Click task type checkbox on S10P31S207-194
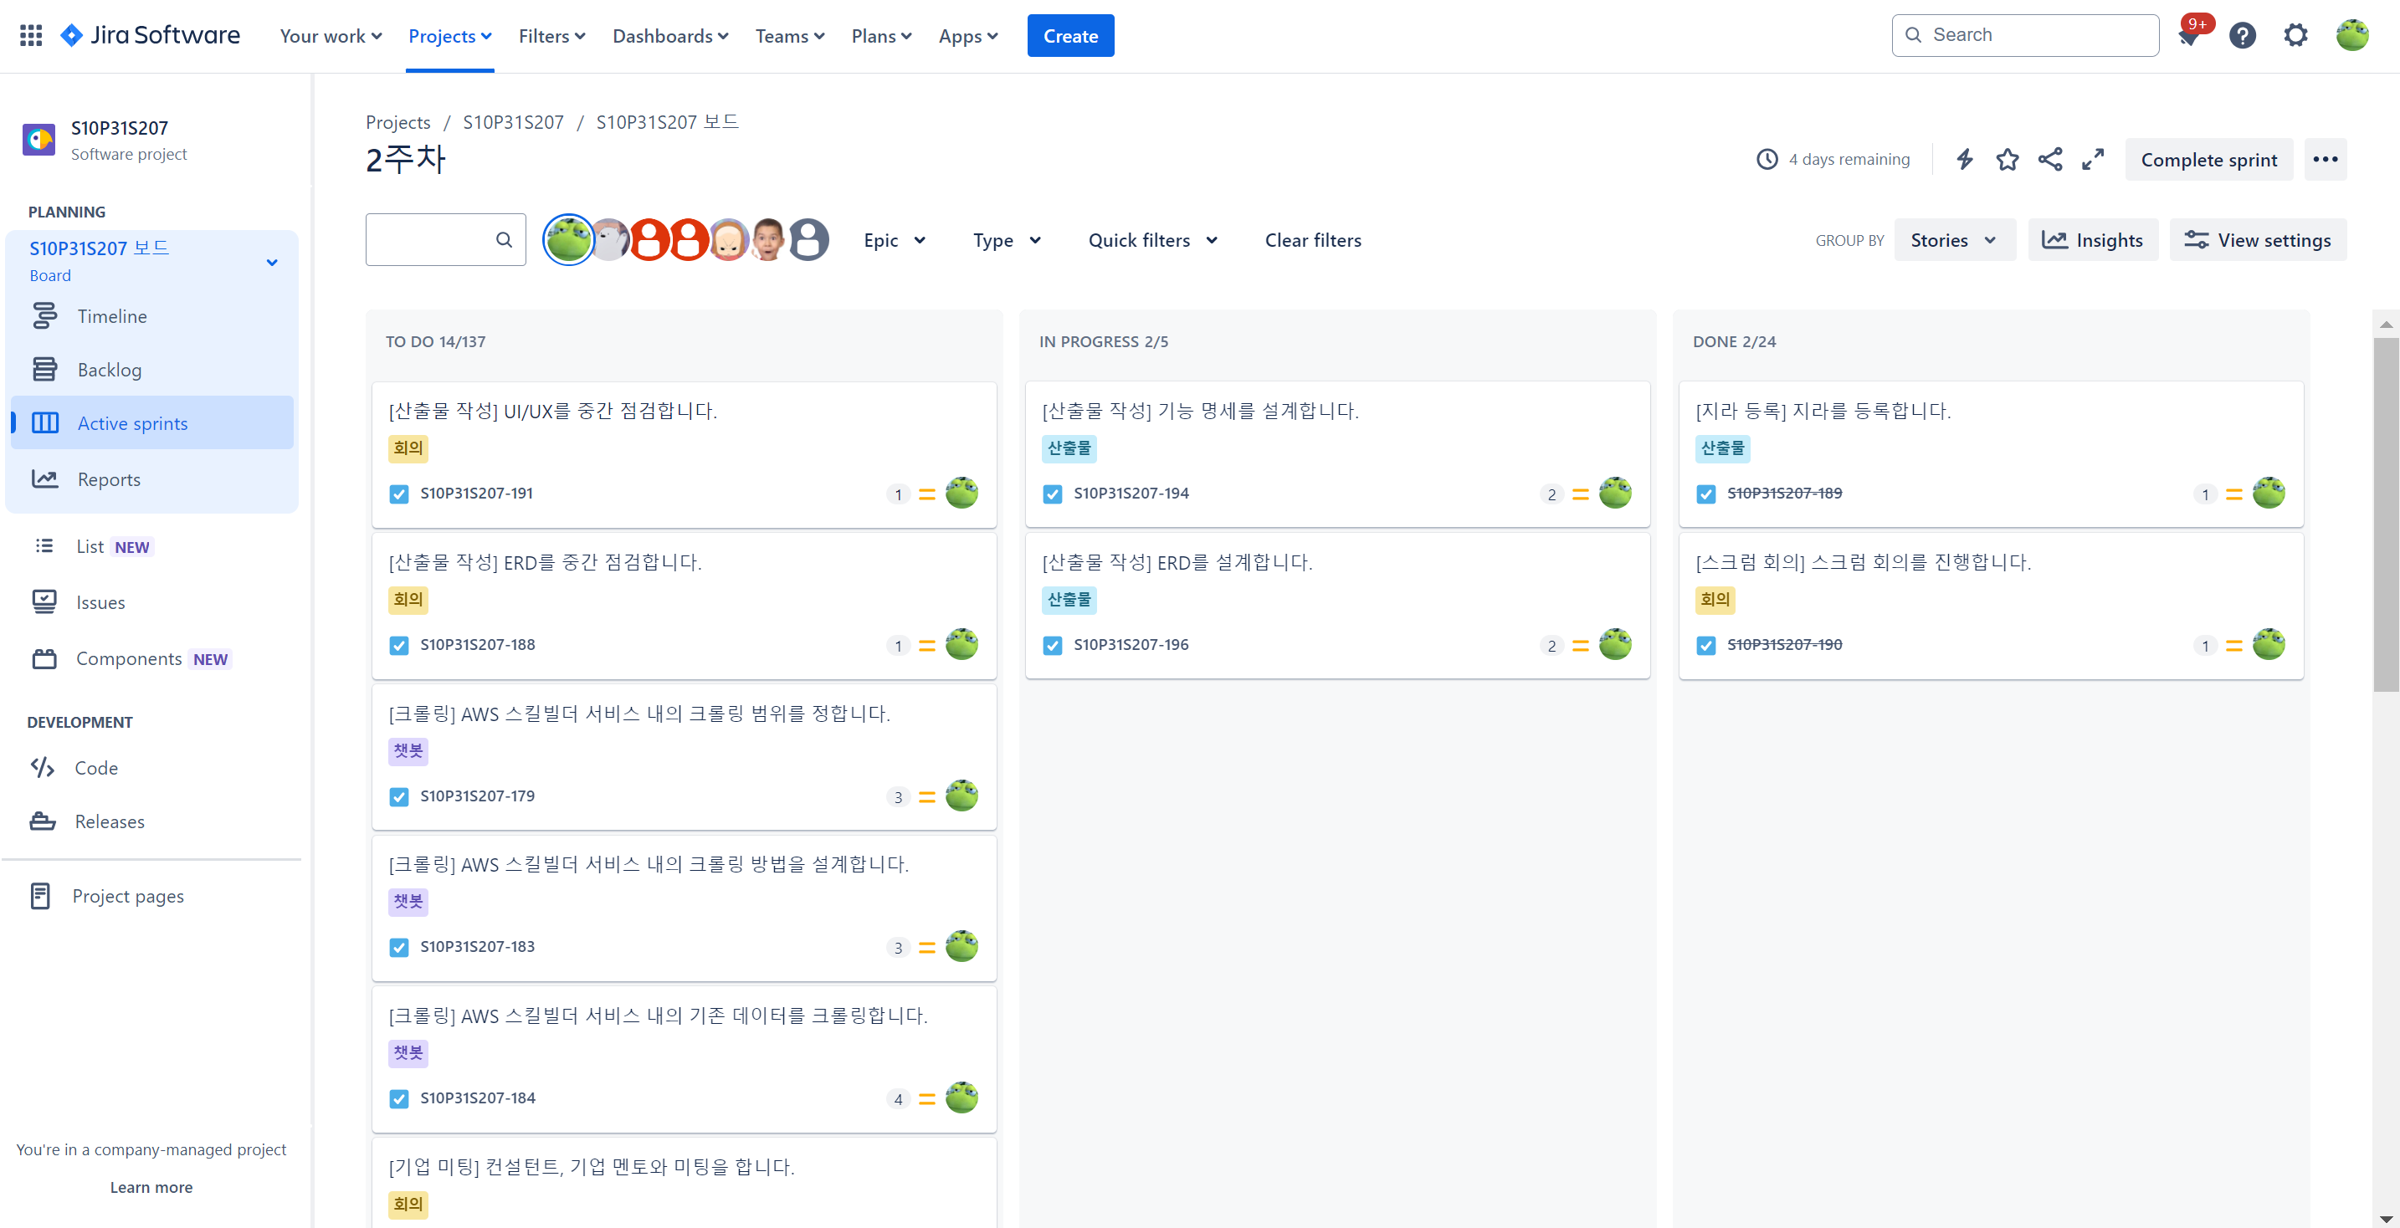The width and height of the screenshot is (2400, 1228). (1052, 494)
